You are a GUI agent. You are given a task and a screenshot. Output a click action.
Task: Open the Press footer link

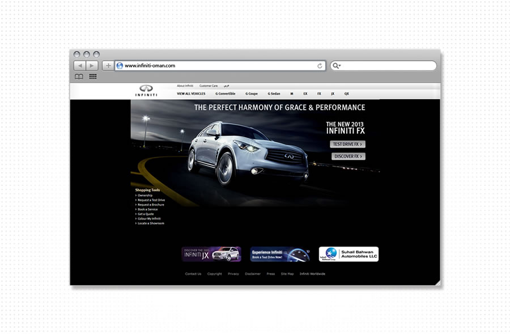pyautogui.click(x=271, y=274)
